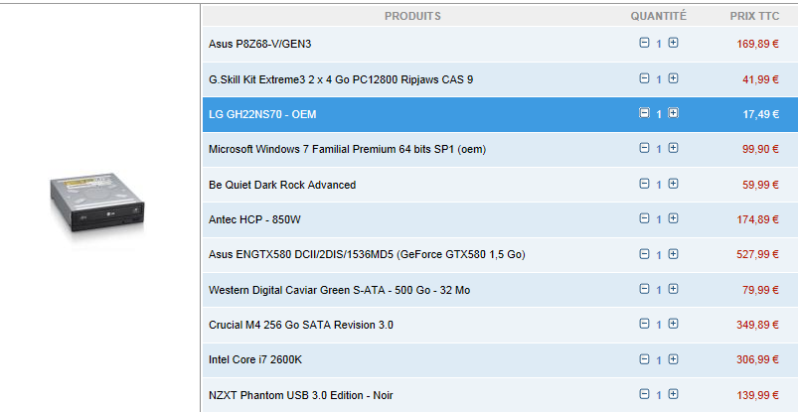The height and width of the screenshot is (412, 799).
Task: Add one more NZXT Phantom USB 3.0 Edition
Action: [673, 394]
